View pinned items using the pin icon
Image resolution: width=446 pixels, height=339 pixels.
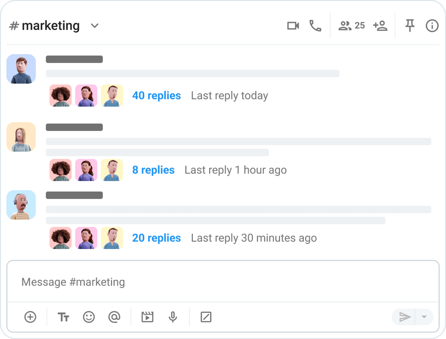click(x=410, y=26)
